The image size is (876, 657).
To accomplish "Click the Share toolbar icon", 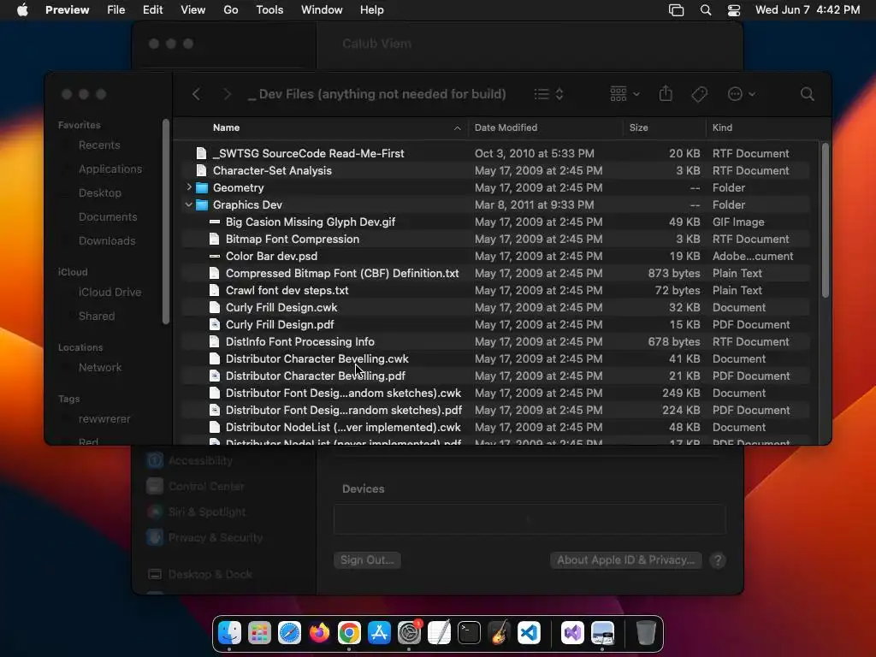I will tap(666, 93).
